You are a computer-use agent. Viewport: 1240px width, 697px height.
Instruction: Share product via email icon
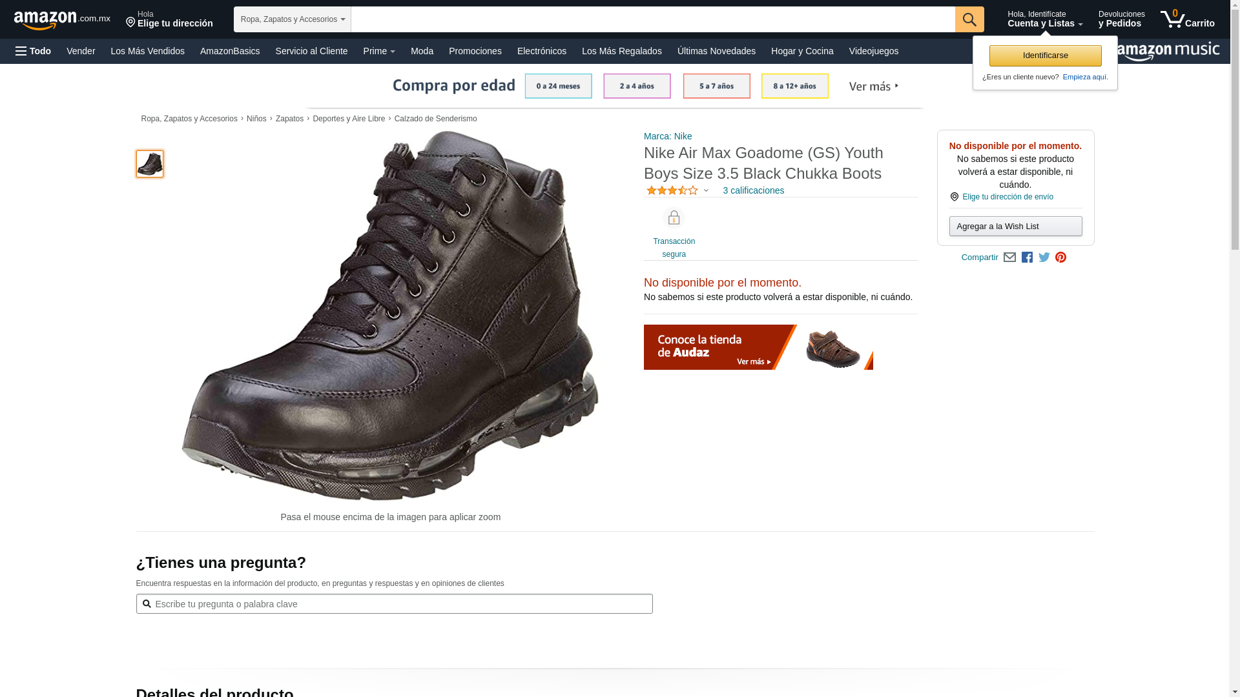coord(1009,258)
